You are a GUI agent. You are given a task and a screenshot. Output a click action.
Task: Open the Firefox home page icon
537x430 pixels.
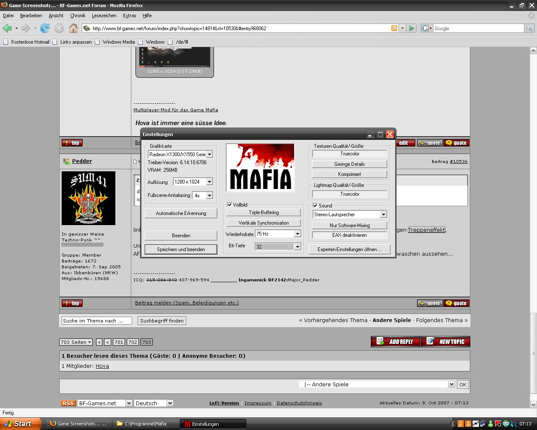73,28
